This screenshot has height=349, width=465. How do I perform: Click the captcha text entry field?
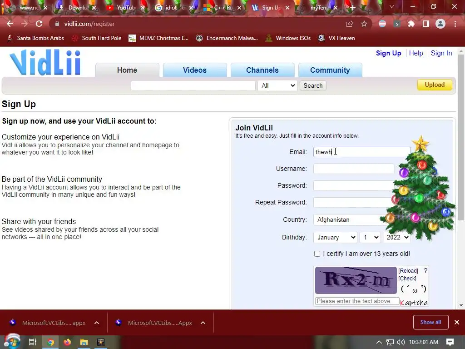pos(357,301)
